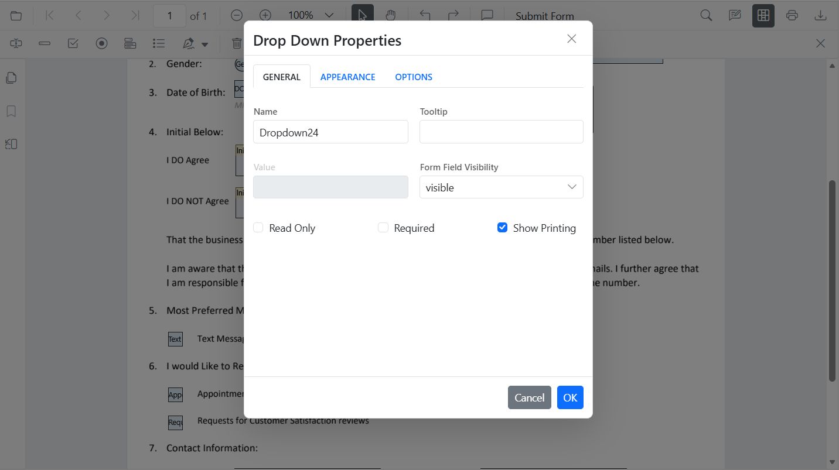The image size is (839, 470).
Task: Click the vertical scrollbar thumb
Action: click(x=832, y=281)
